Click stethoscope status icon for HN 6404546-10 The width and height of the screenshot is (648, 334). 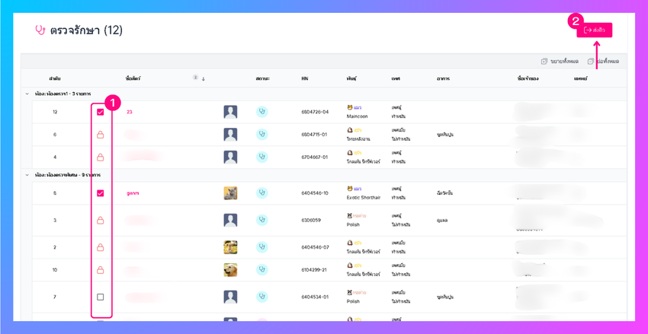pos(261,193)
